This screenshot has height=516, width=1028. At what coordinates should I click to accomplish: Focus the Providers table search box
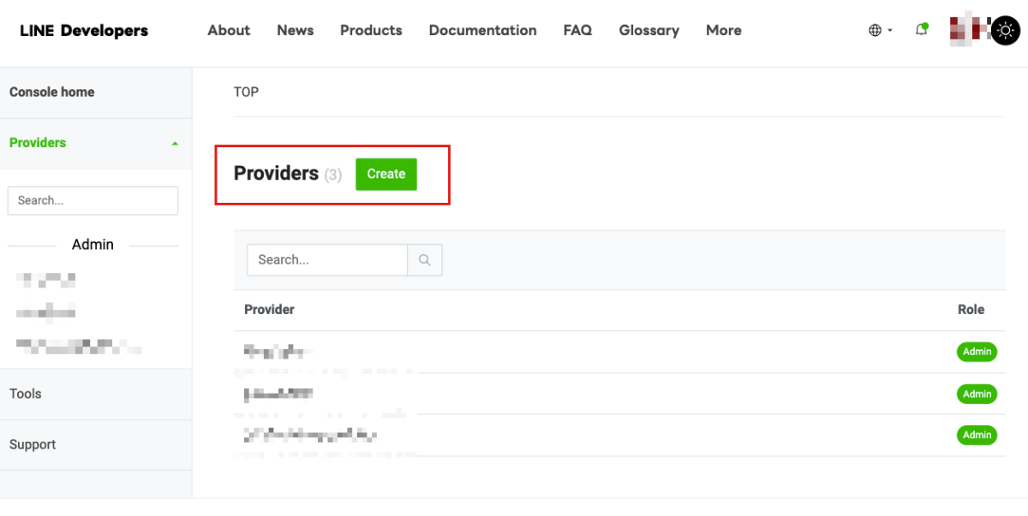(x=327, y=260)
